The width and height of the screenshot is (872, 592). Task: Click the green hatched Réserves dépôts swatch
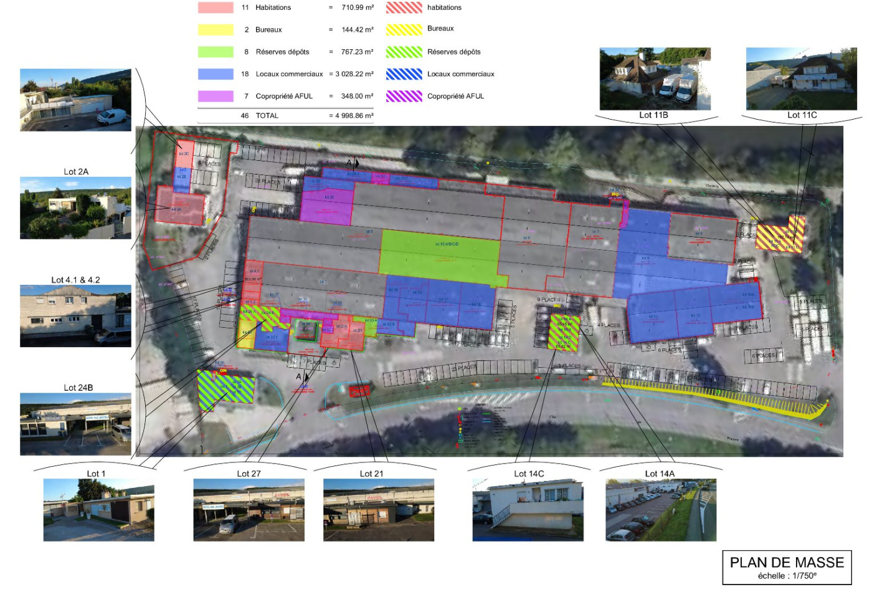click(x=404, y=52)
